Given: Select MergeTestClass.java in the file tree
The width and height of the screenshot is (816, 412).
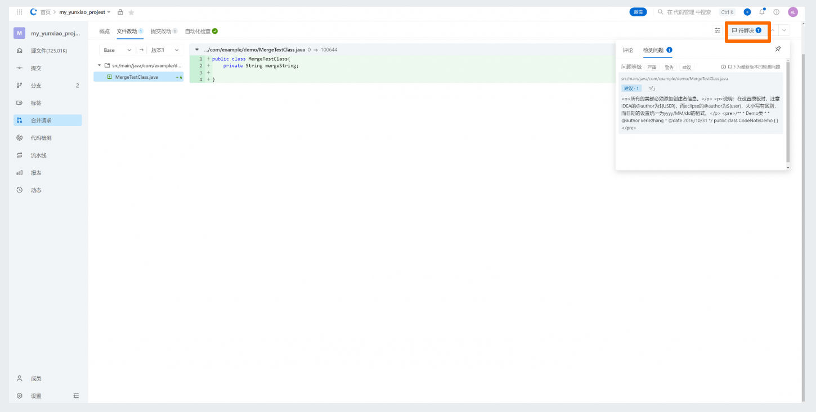Looking at the screenshot, I should coord(138,77).
